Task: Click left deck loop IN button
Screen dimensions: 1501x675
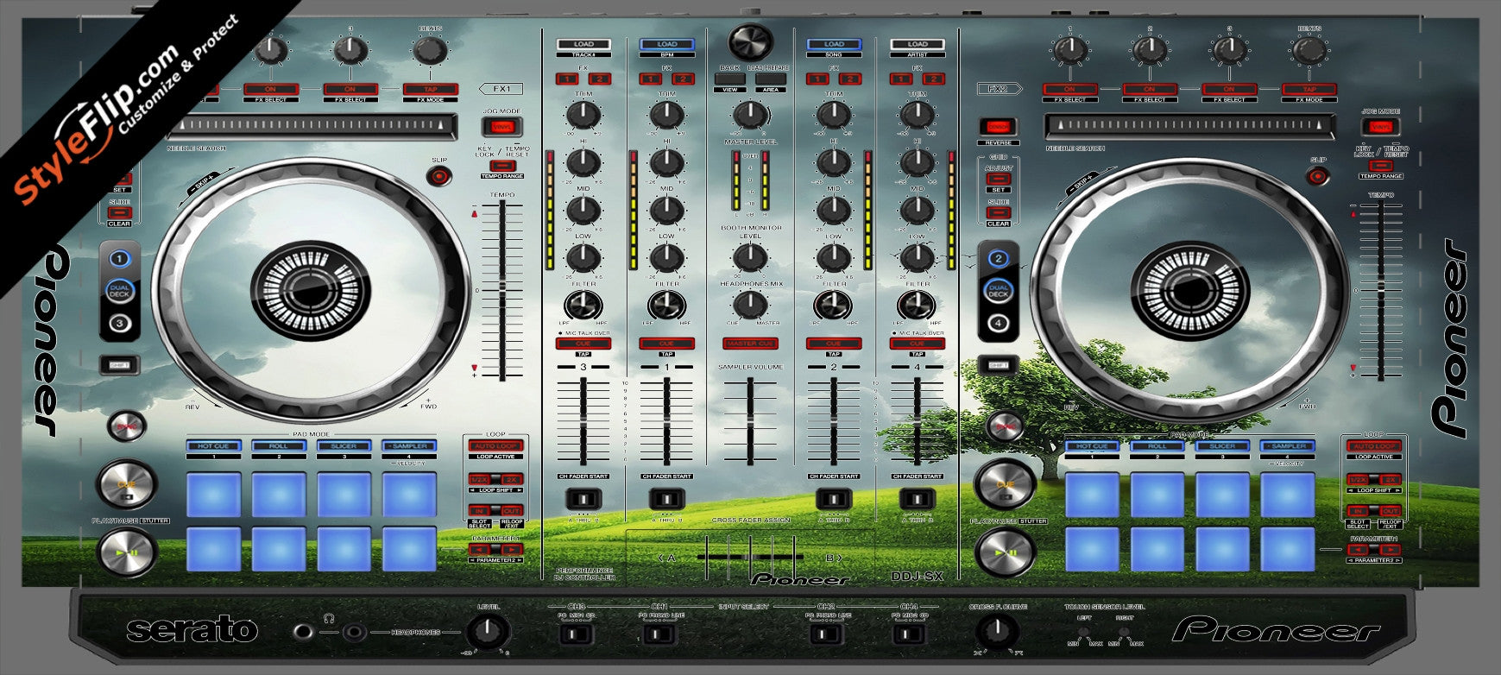Action: click(x=480, y=511)
